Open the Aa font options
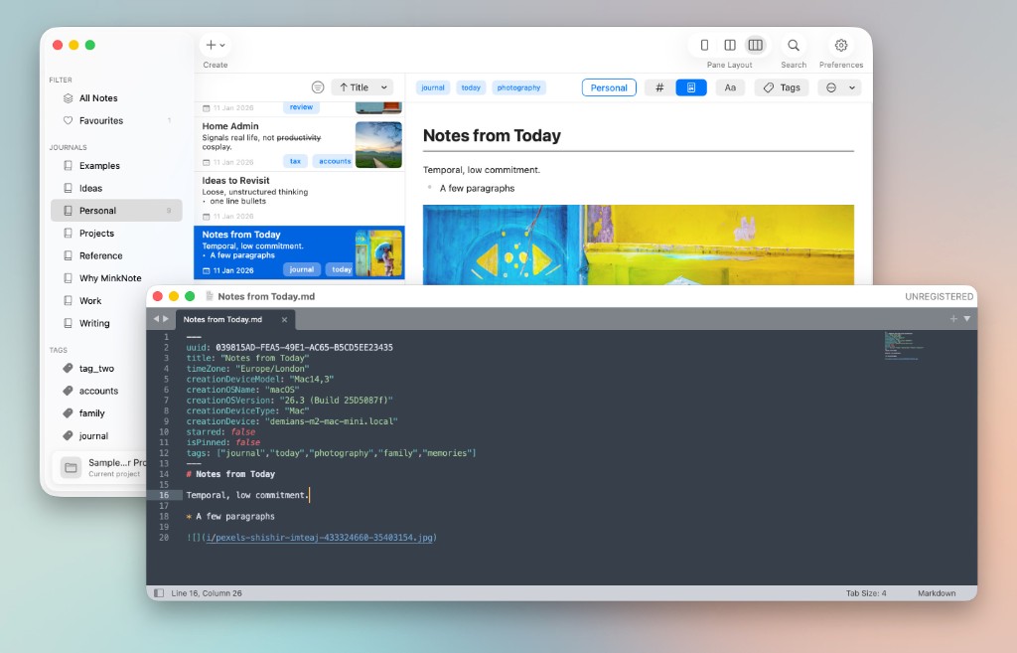1017x653 pixels. coord(730,87)
